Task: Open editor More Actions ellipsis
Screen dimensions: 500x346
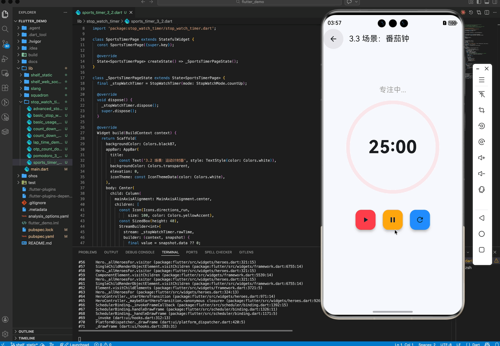Action: pyautogui.click(x=495, y=13)
